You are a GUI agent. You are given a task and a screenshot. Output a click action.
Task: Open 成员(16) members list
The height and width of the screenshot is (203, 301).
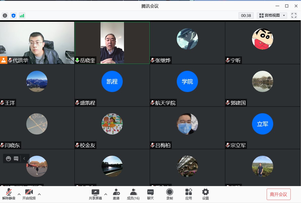[x=133, y=194]
